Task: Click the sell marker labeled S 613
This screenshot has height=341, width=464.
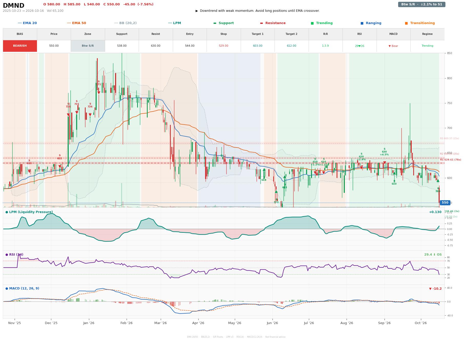Action: click(x=29, y=171)
